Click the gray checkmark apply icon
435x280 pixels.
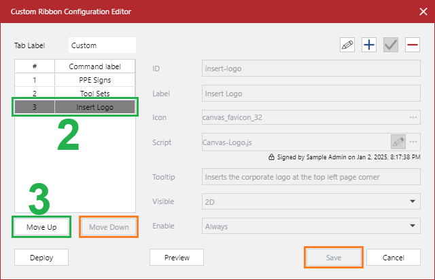pos(390,45)
